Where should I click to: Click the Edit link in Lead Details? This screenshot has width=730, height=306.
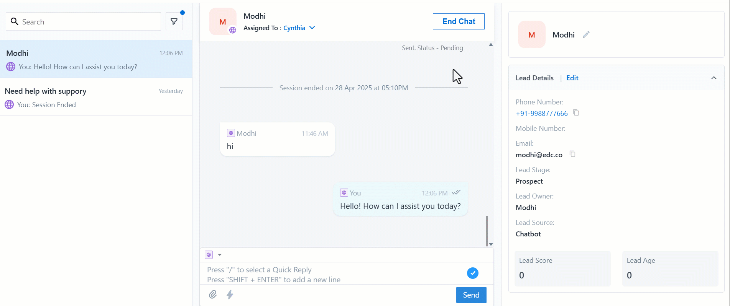[572, 78]
